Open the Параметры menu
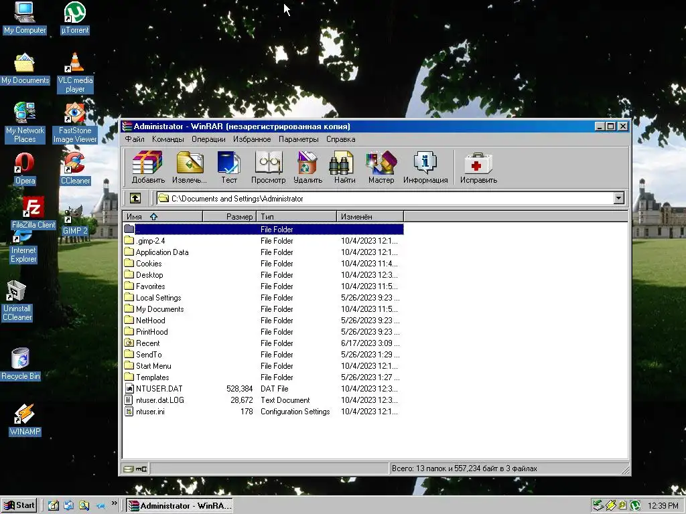 [x=299, y=139]
